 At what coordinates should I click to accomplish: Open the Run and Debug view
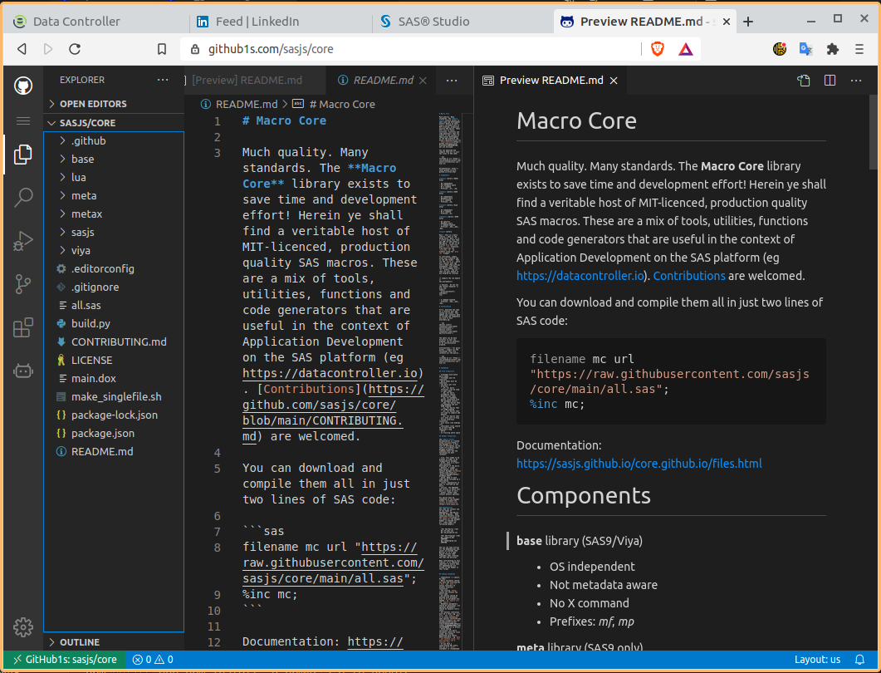tap(23, 241)
